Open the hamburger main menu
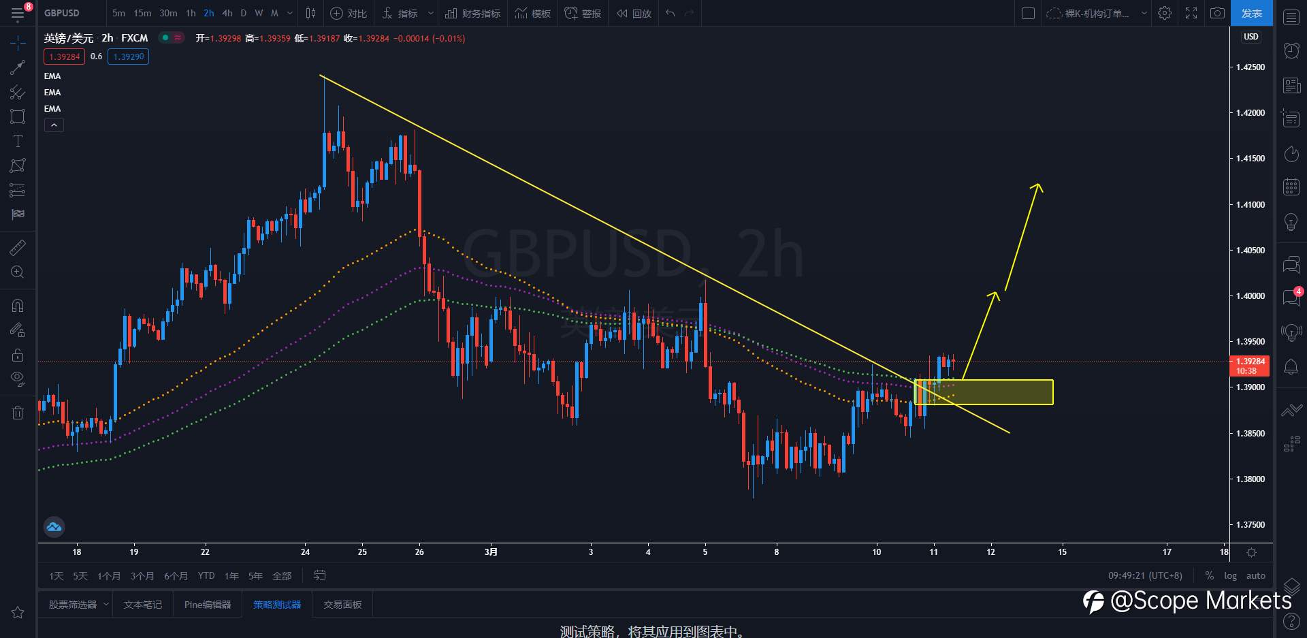Screen dimensions: 1307x638 click(18, 13)
